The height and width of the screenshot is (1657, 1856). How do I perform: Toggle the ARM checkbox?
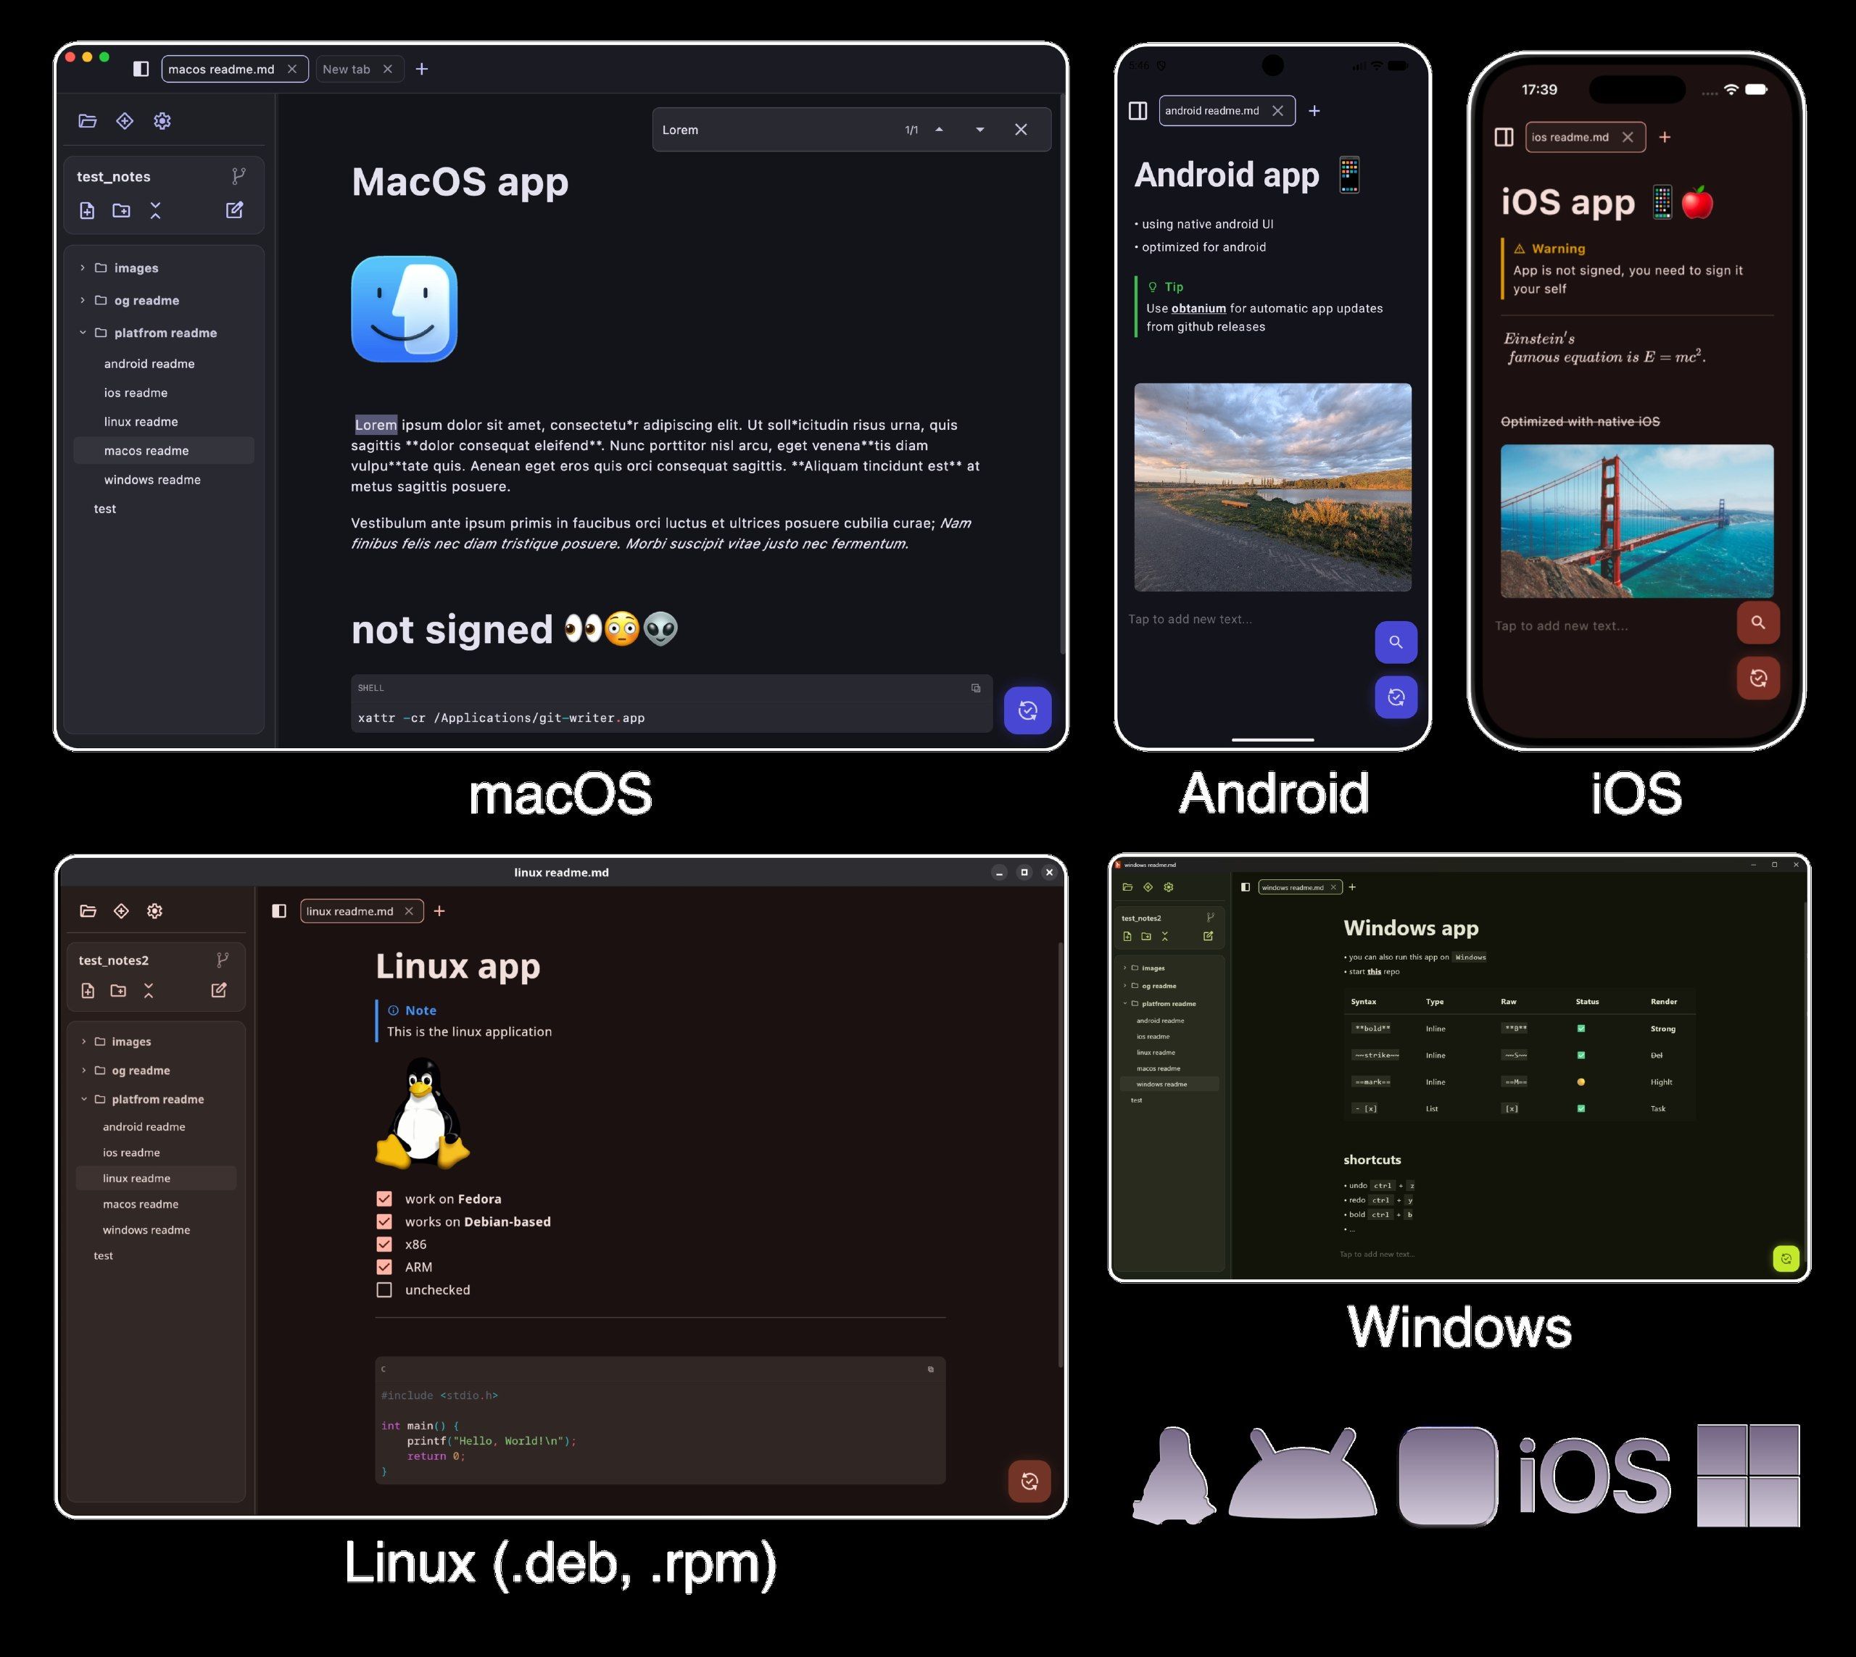click(x=384, y=1267)
